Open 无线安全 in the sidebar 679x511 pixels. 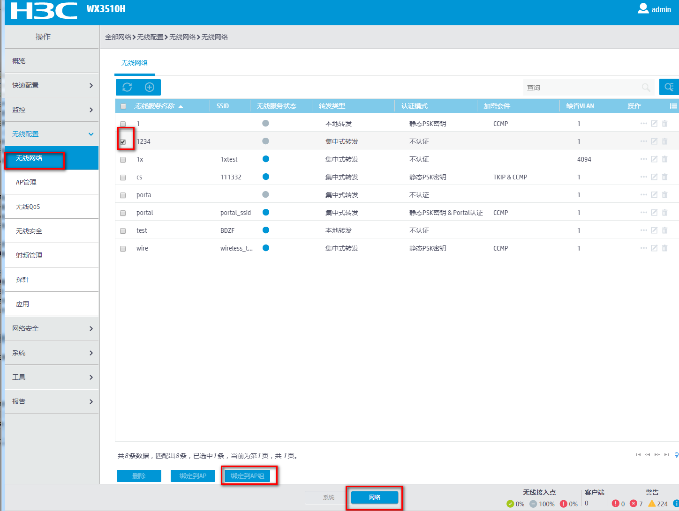pos(52,231)
